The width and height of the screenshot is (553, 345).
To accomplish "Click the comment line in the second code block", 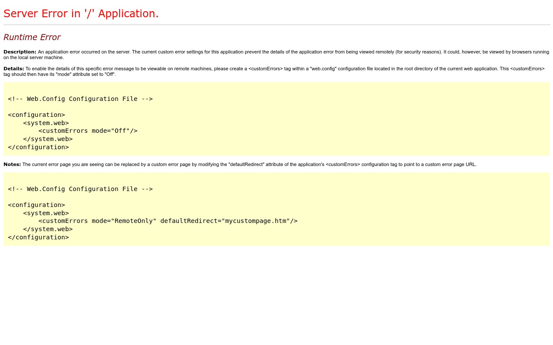I will click(x=80, y=189).
